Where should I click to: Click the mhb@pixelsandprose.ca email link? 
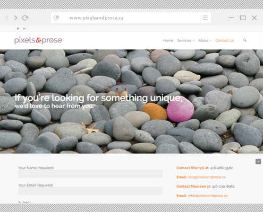[208, 196]
